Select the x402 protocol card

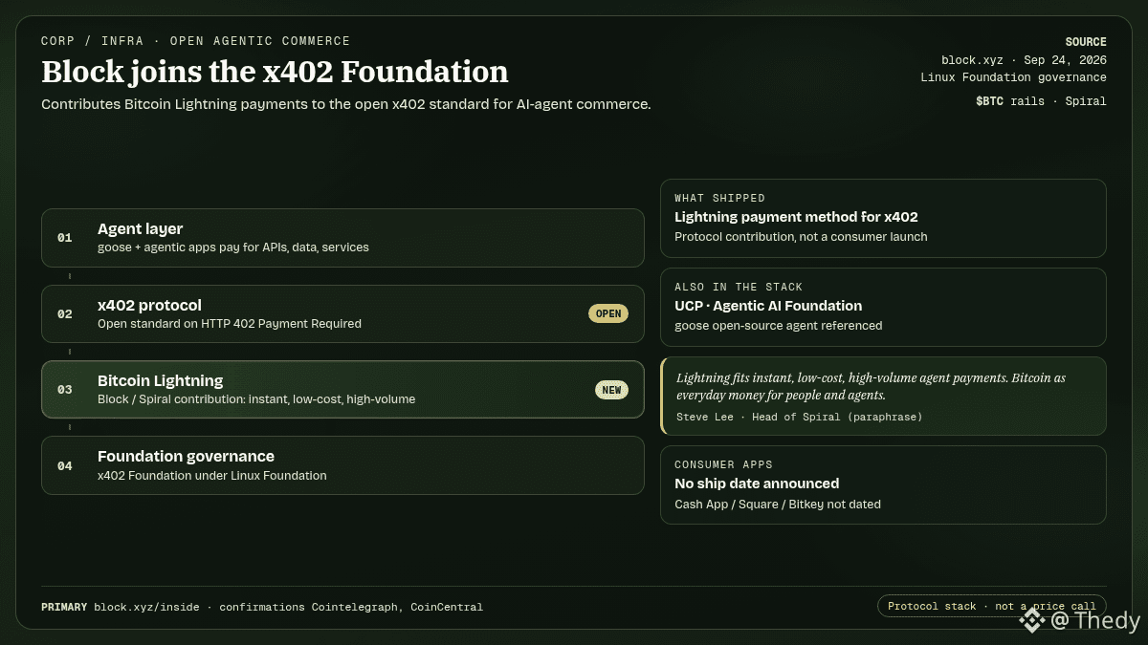(x=342, y=313)
